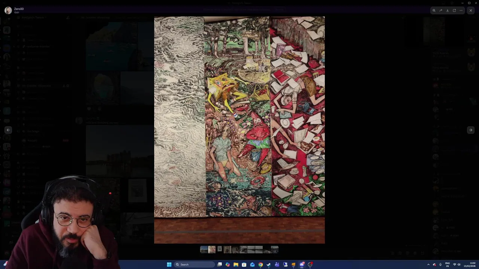
Task: Close the image viewer with the X button
Action: click(x=470, y=10)
